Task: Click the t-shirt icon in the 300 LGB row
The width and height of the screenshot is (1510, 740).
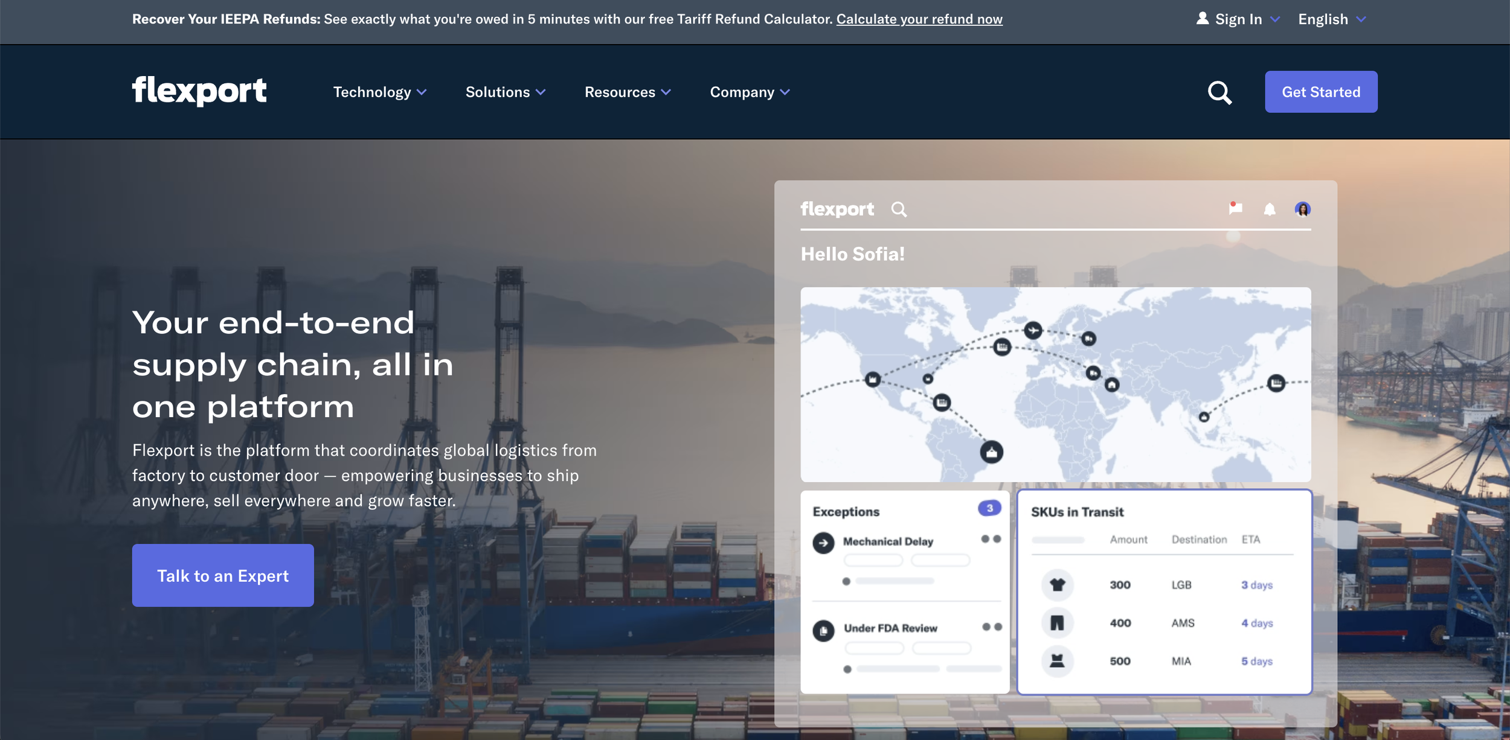Action: tap(1057, 584)
